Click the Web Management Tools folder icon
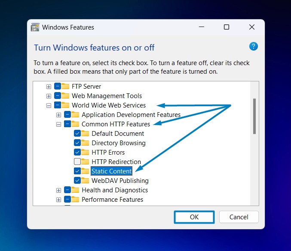Image resolution: width=291 pixels, height=251 pixels. [x=65, y=96]
